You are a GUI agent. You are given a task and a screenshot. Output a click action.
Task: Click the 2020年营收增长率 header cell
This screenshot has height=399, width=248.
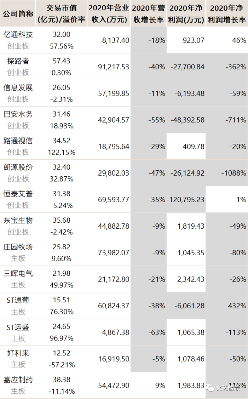(149, 14)
